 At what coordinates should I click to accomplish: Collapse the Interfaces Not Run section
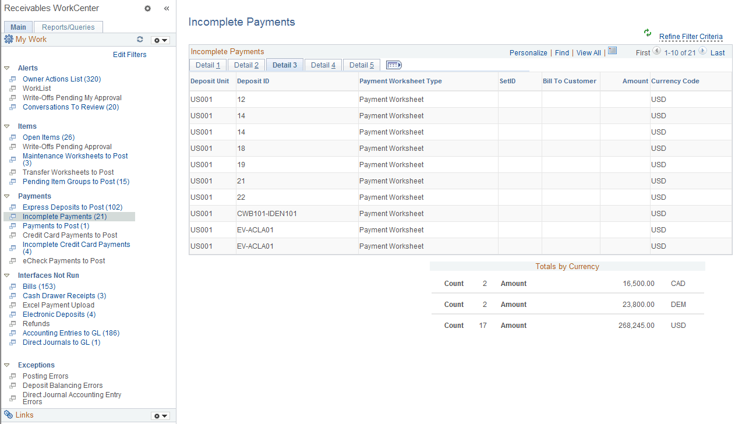(x=6, y=275)
